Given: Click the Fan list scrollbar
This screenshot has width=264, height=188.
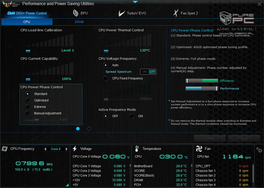Looking at the screenshot, I should (253, 174).
